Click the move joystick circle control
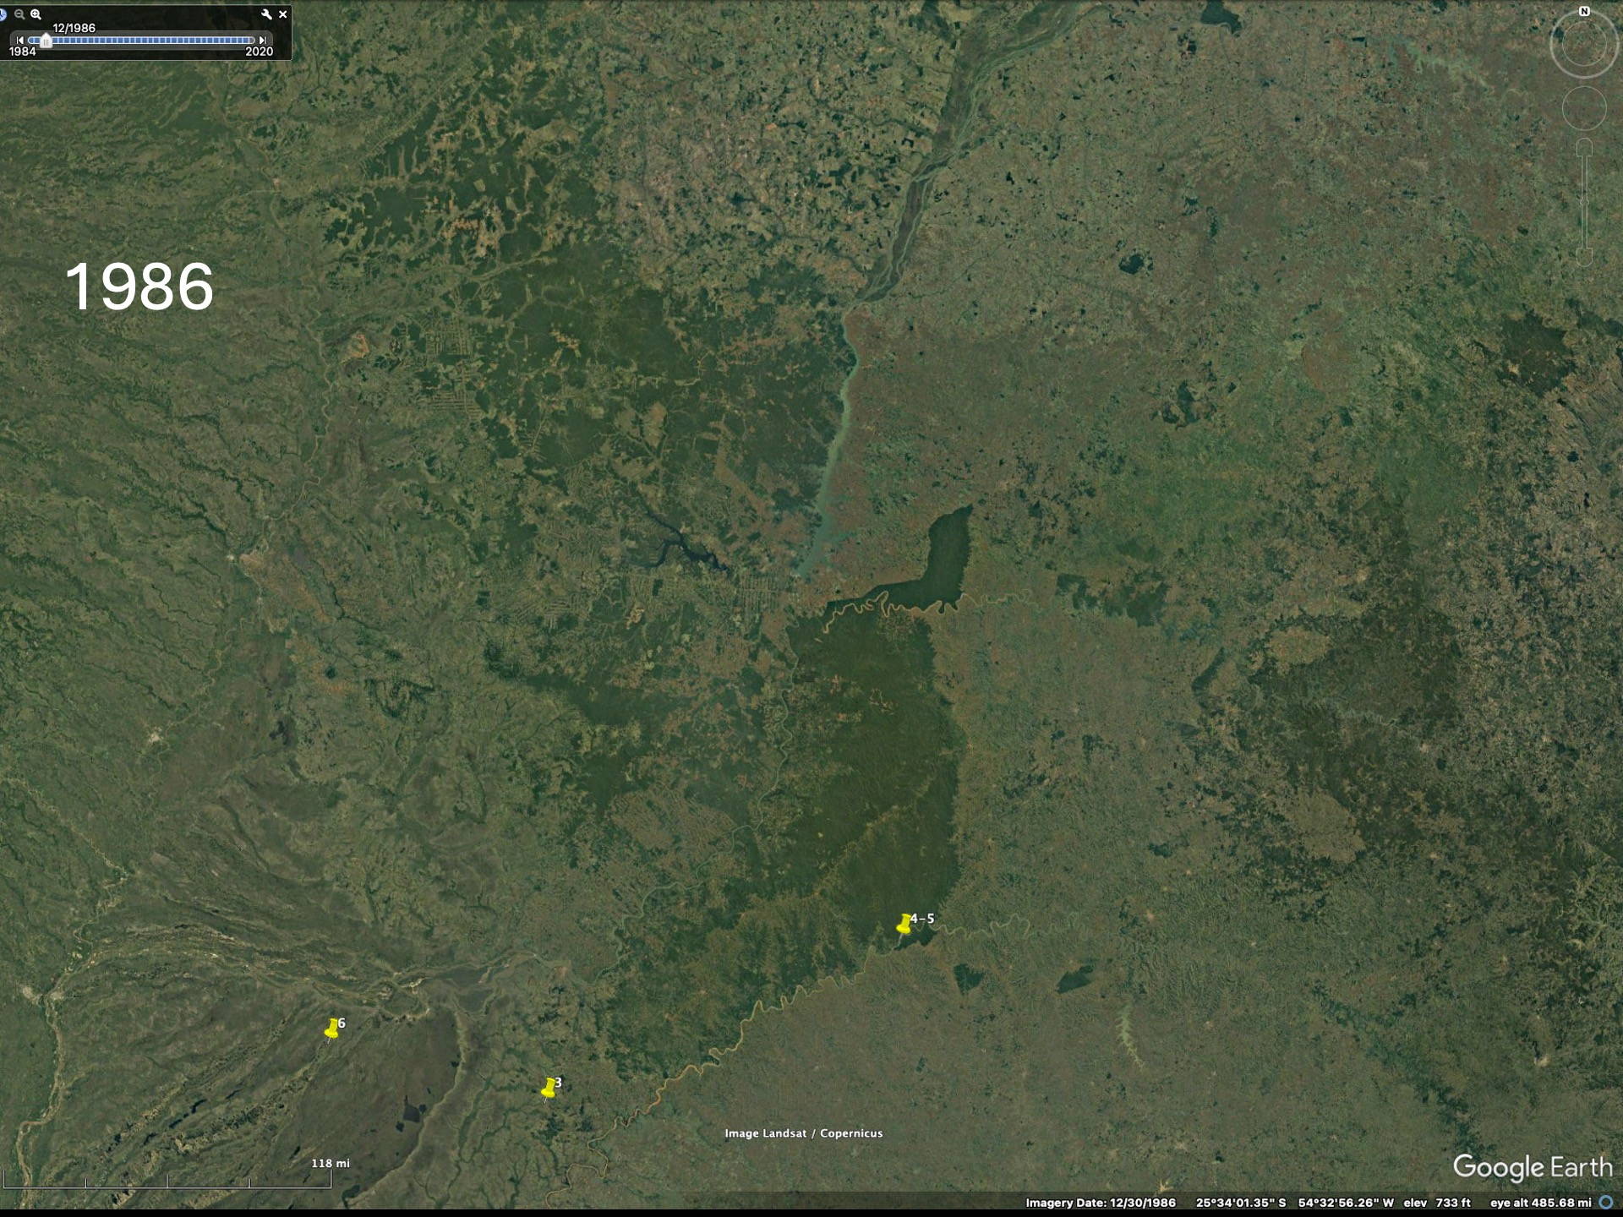 pyautogui.click(x=1583, y=108)
